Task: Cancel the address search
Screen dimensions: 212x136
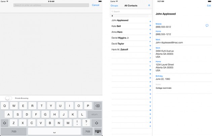Action: coord(96,5)
